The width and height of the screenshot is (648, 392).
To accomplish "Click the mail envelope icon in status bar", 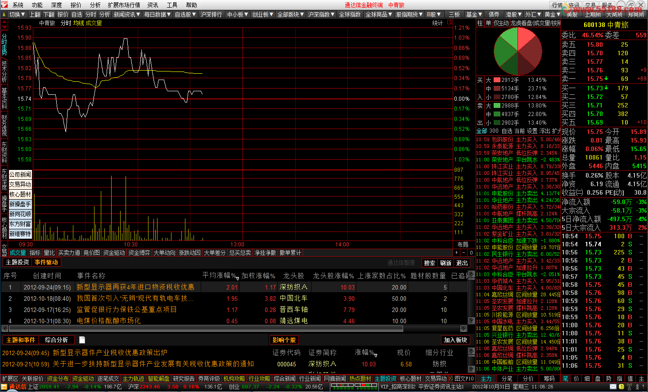I will 613,387.
